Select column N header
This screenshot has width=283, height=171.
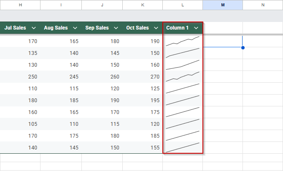point(263,5)
